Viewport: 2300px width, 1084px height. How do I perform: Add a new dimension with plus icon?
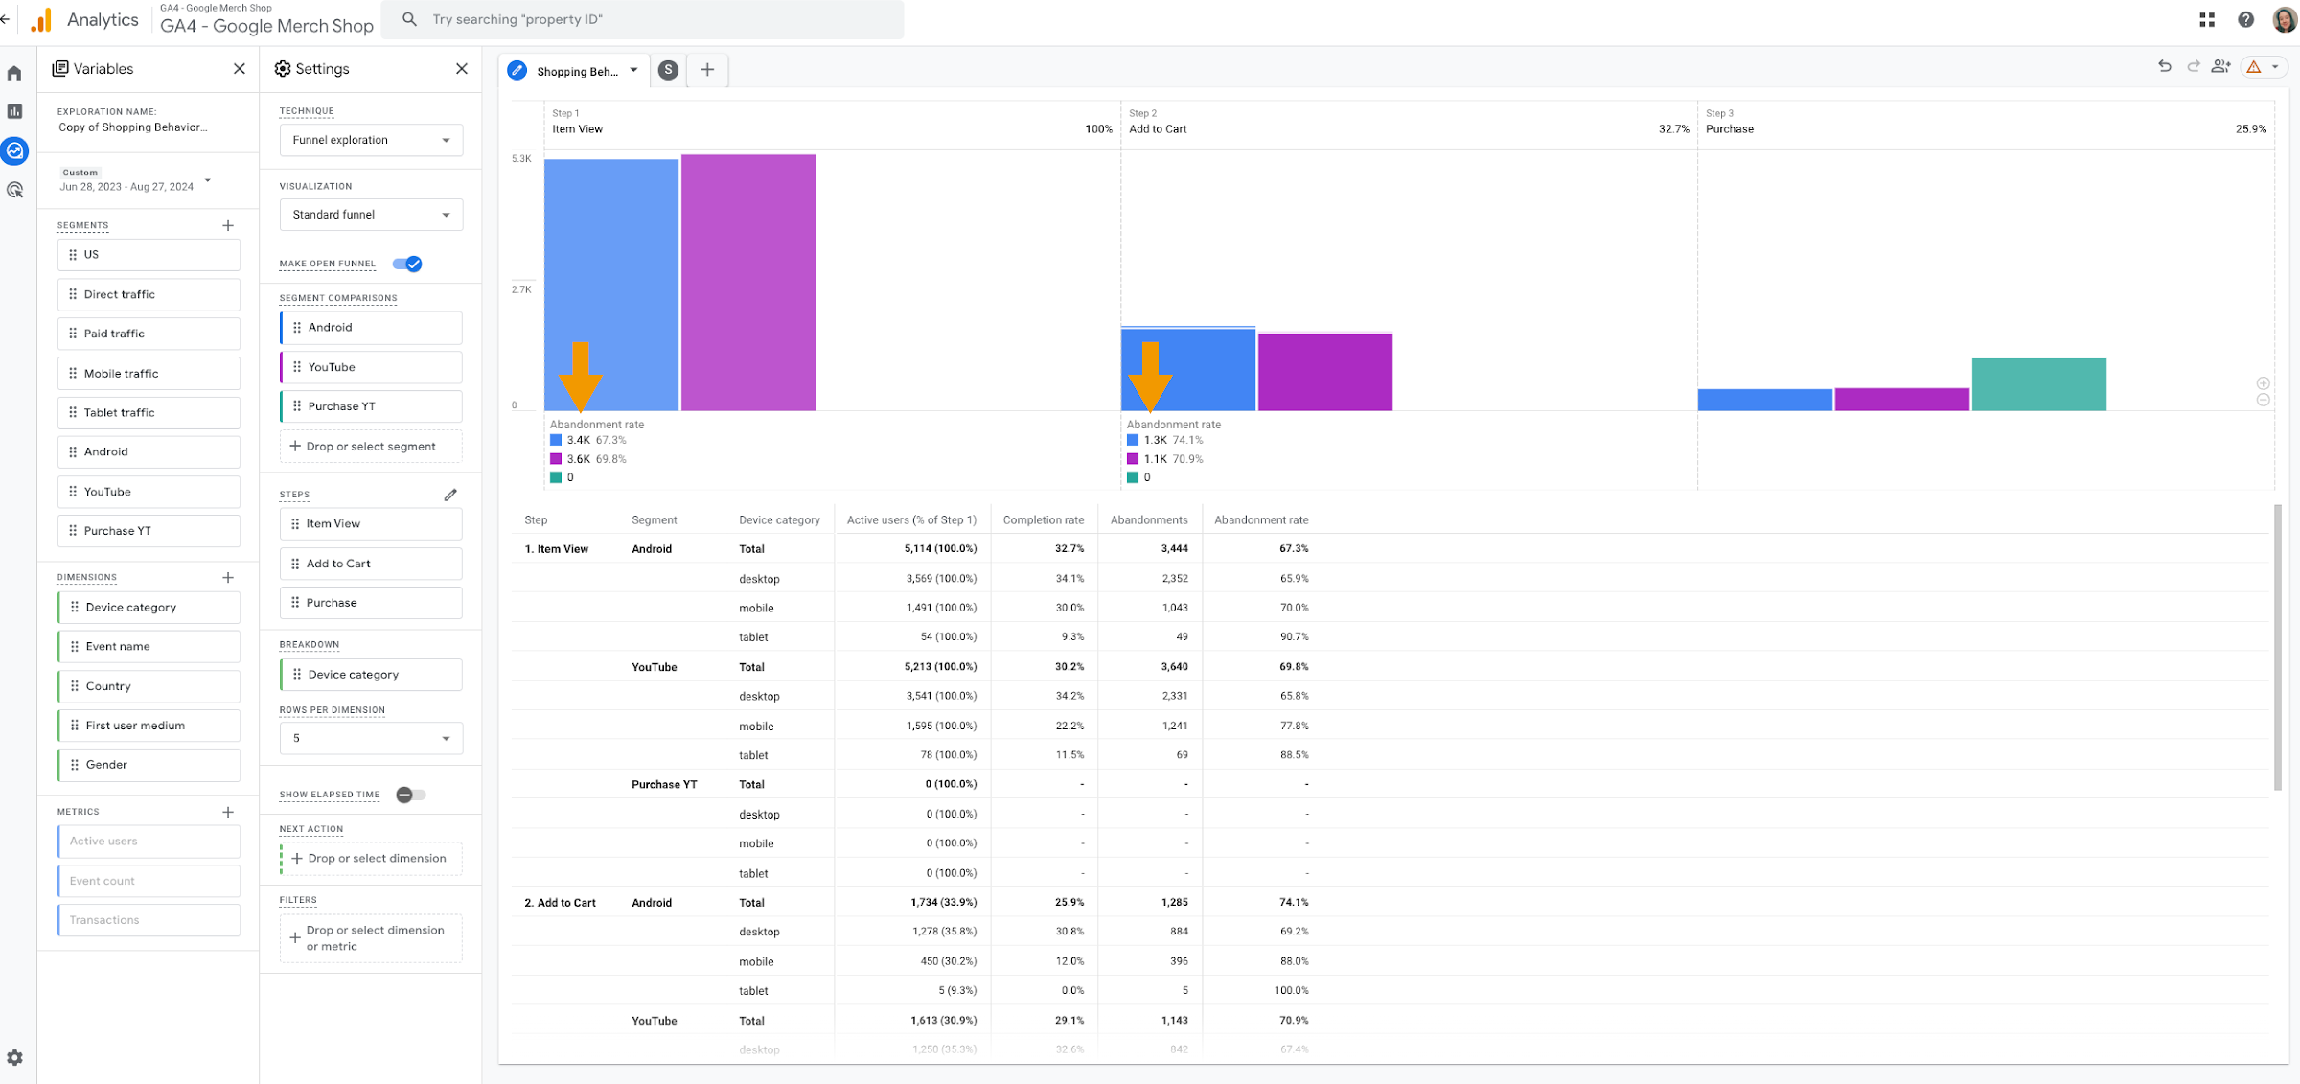coord(228,577)
